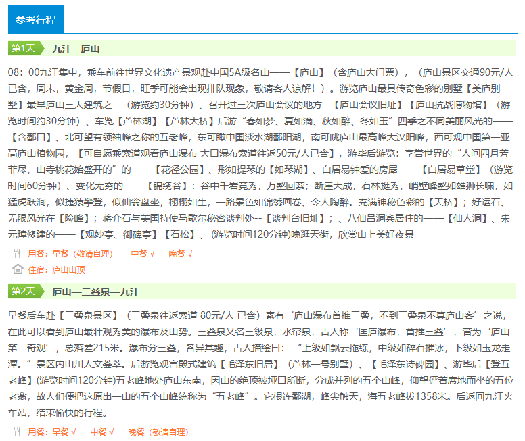The width and height of the screenshot is (525, 441).
Task: Click the day 1 heading 九江—庐山
Action: (76, 49)
